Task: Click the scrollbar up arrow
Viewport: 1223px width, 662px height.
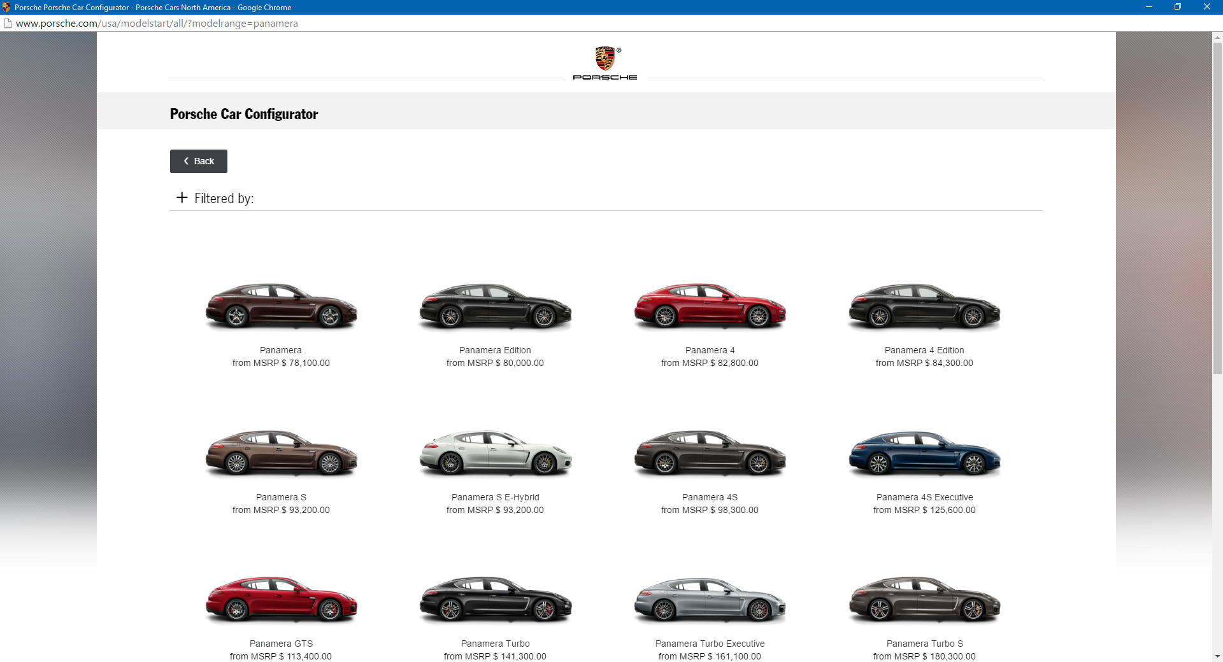Action: coord(1217,37)
